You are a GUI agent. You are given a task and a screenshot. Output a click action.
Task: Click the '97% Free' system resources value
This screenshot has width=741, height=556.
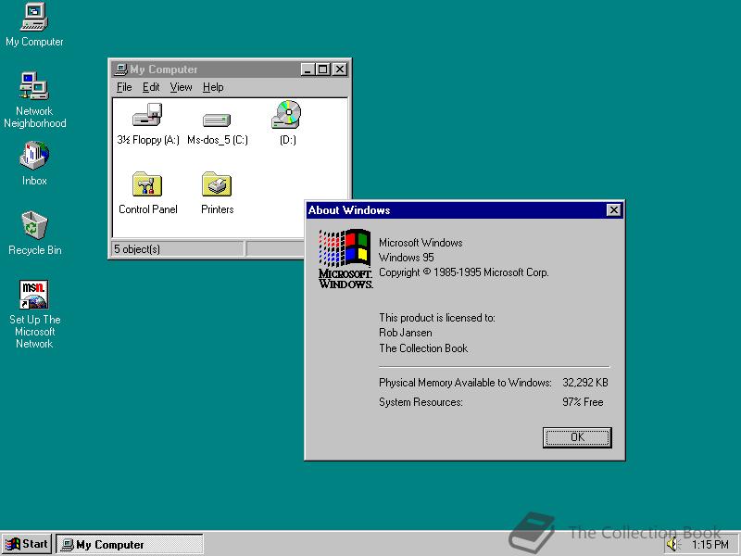point(583,402)
